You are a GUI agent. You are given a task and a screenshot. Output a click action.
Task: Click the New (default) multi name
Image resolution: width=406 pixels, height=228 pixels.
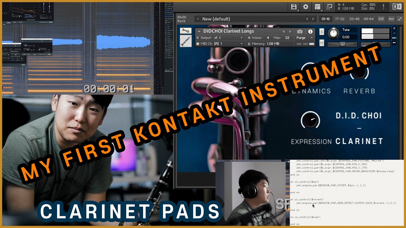[216, 19]
